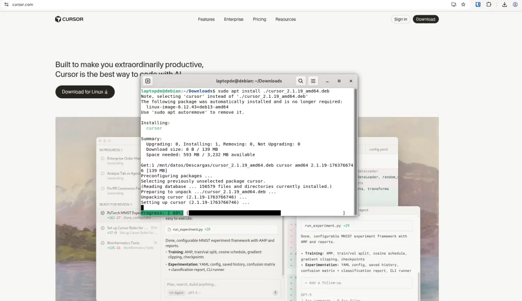Click the Sign in button
Image resolution: width=522 pixels, height=301 pixels.
[x=401, y=19]
